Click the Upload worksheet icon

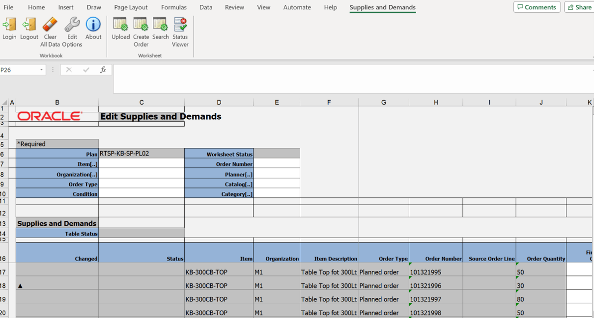(120, 25)
